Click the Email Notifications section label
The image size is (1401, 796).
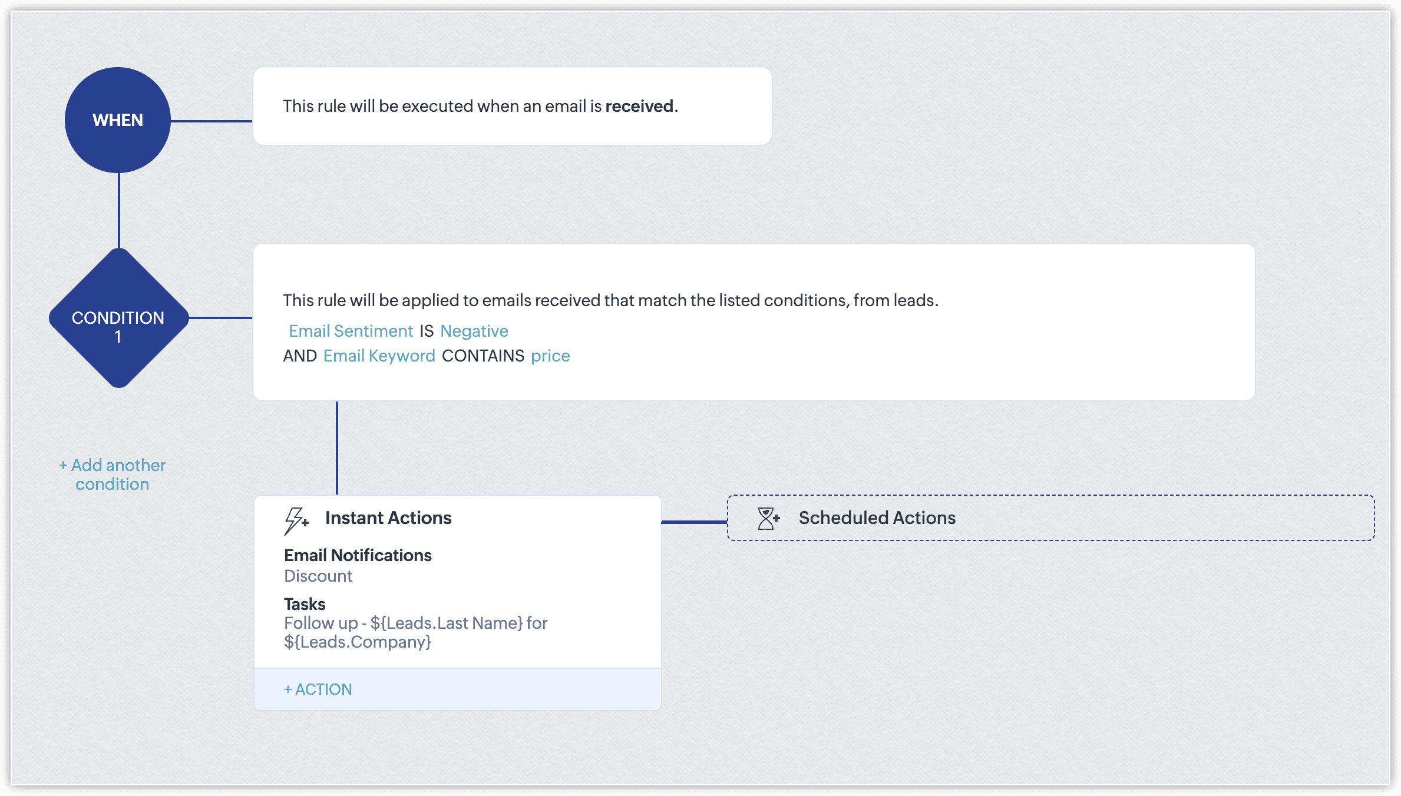pos(358,555)
